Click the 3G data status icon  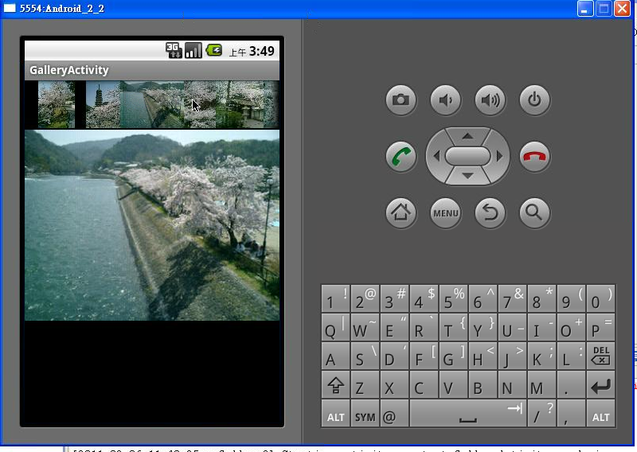click(174, 51)
